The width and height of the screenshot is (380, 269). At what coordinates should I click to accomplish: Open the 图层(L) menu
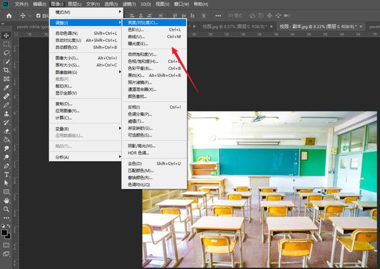[75, 4]
